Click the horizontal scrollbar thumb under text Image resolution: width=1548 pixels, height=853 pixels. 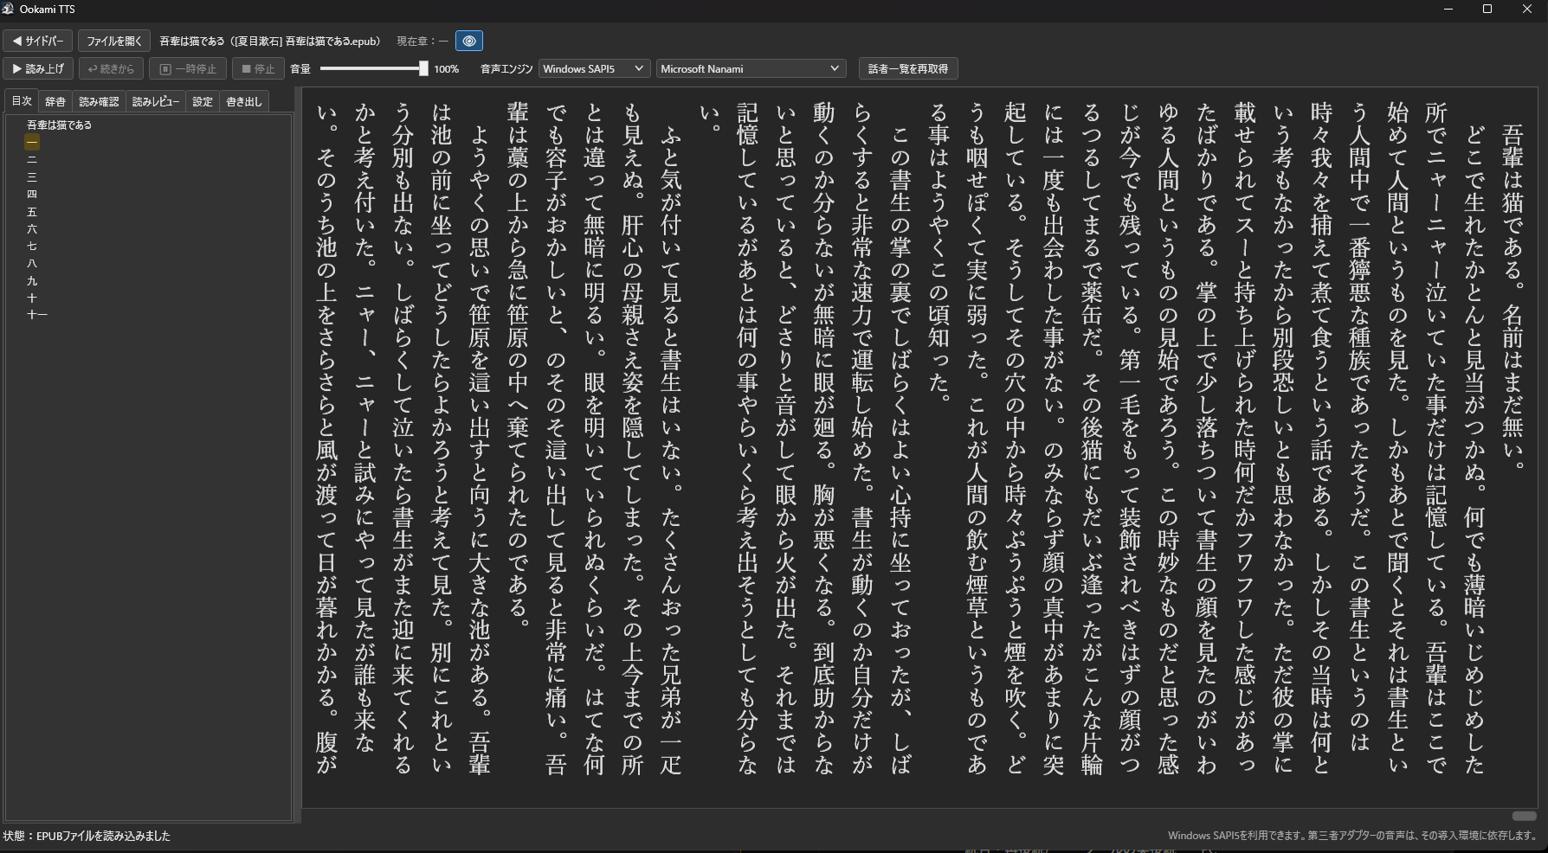(x=1524, y=816)
